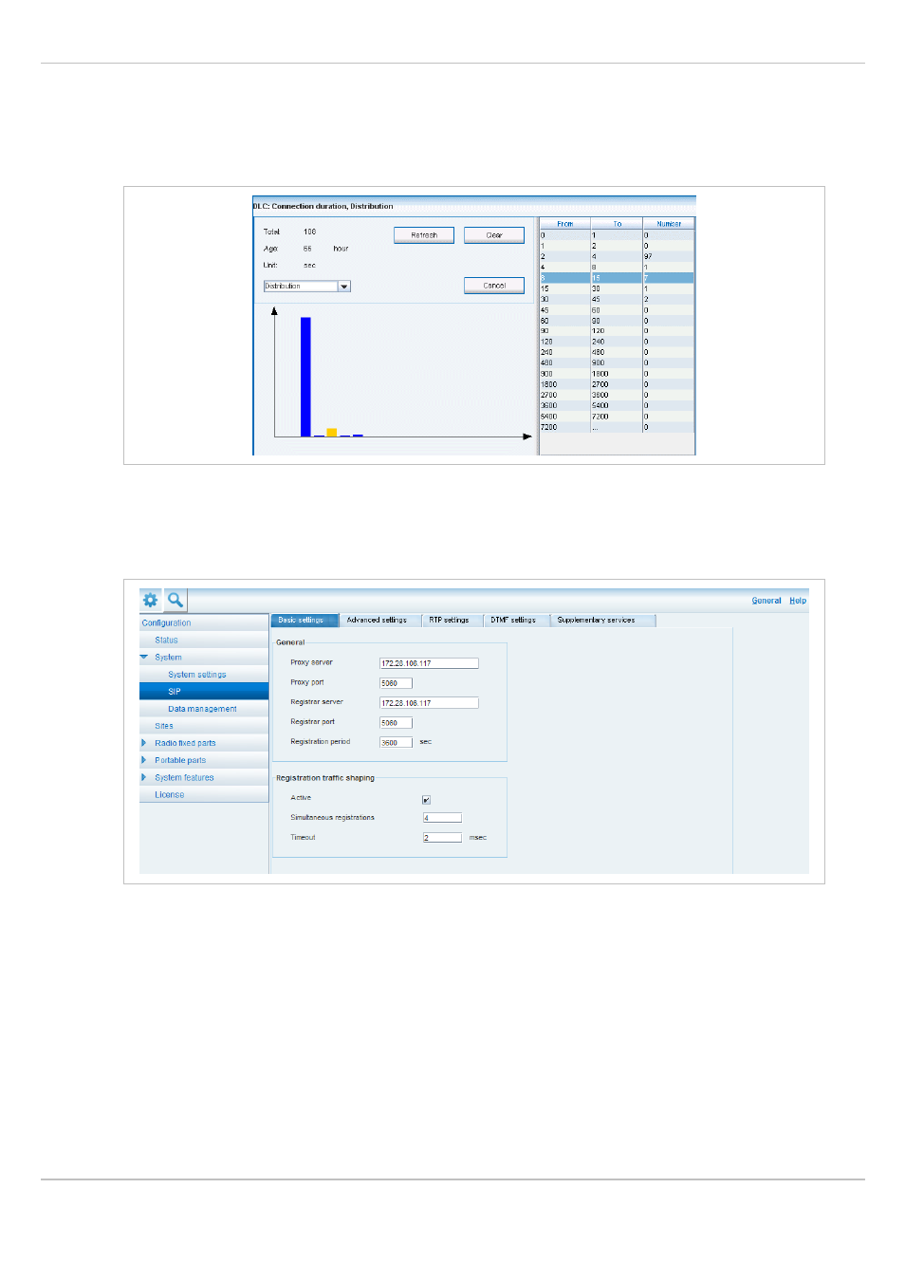Open the Supplementary services tab
This screenshot has width=905, height=1281.
600,621
